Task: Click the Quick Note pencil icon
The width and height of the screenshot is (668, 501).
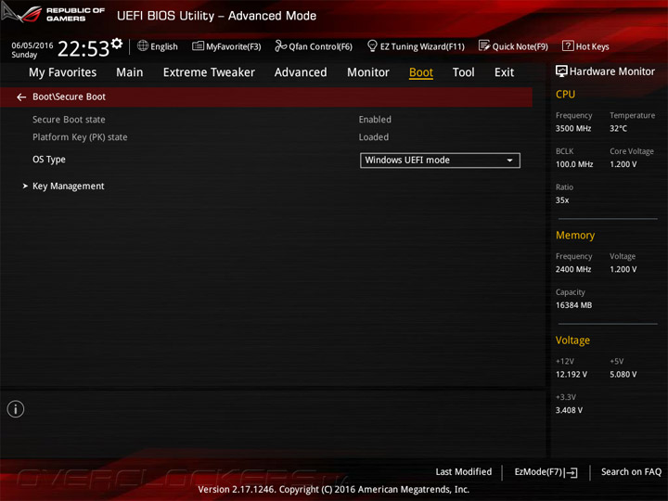Action: point(484,45)
